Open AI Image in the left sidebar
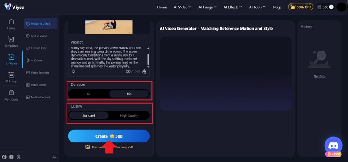348x162 pixels. (x=11, y=77)
